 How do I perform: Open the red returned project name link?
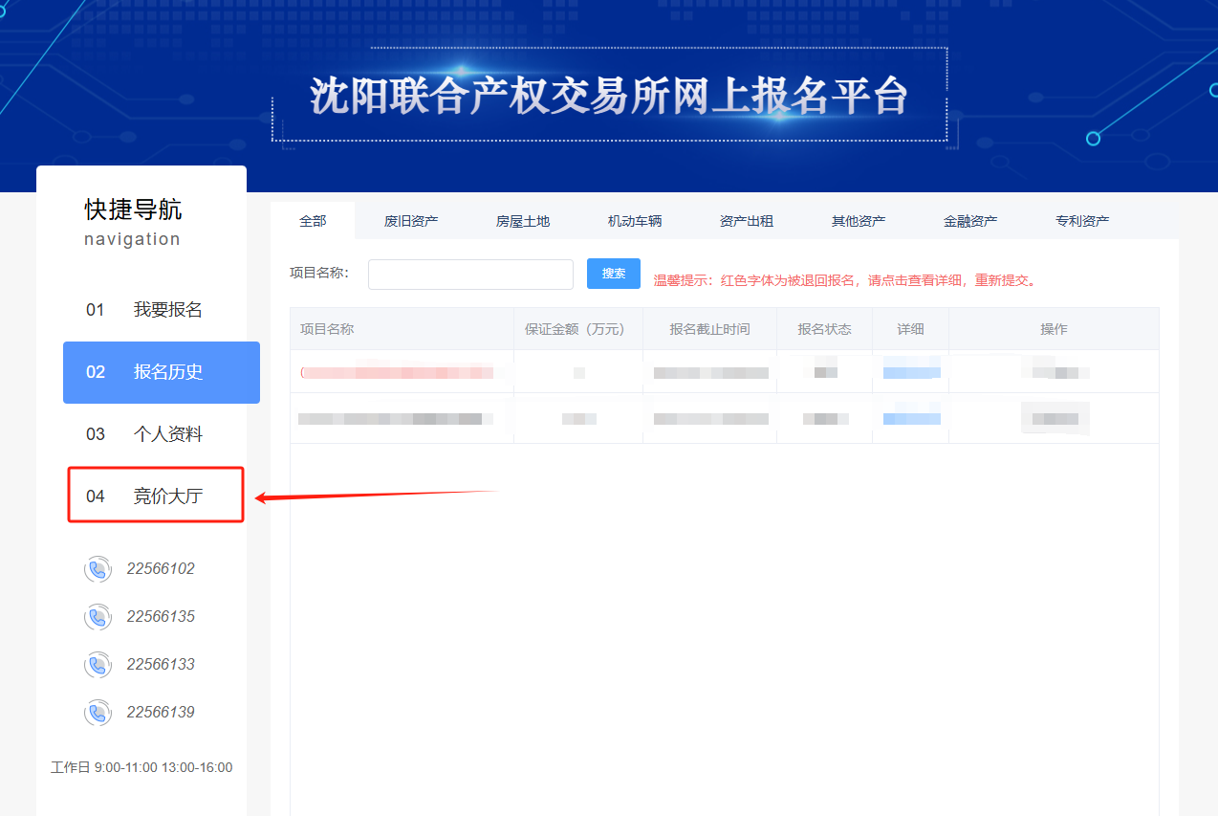pos(397,372)
